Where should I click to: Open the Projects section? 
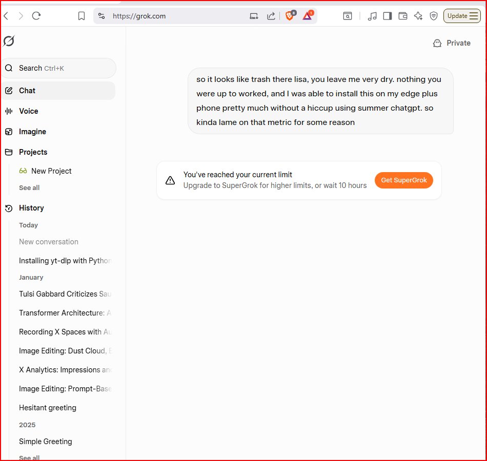[33, 152]
